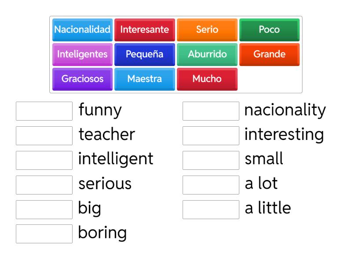Select the slot next to serious
Screen dimensions: 352x264
point(44,184)
